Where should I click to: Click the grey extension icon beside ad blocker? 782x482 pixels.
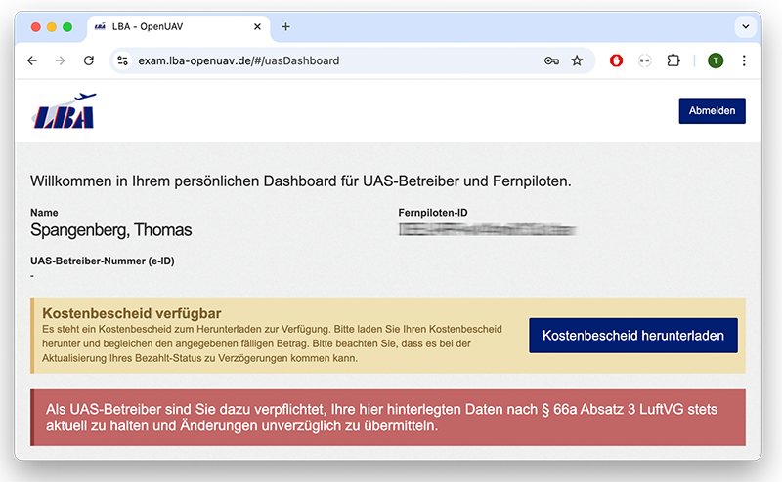pos(644,60)
